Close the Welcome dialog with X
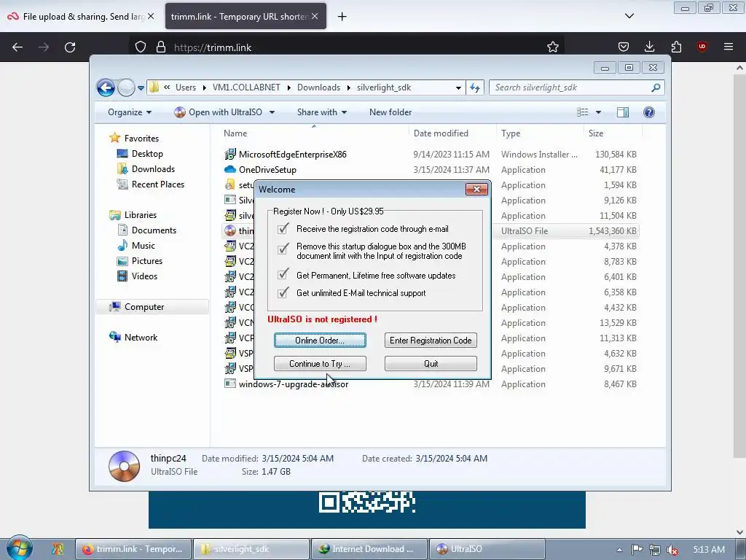The image size is (746, 560). [476, 189]
